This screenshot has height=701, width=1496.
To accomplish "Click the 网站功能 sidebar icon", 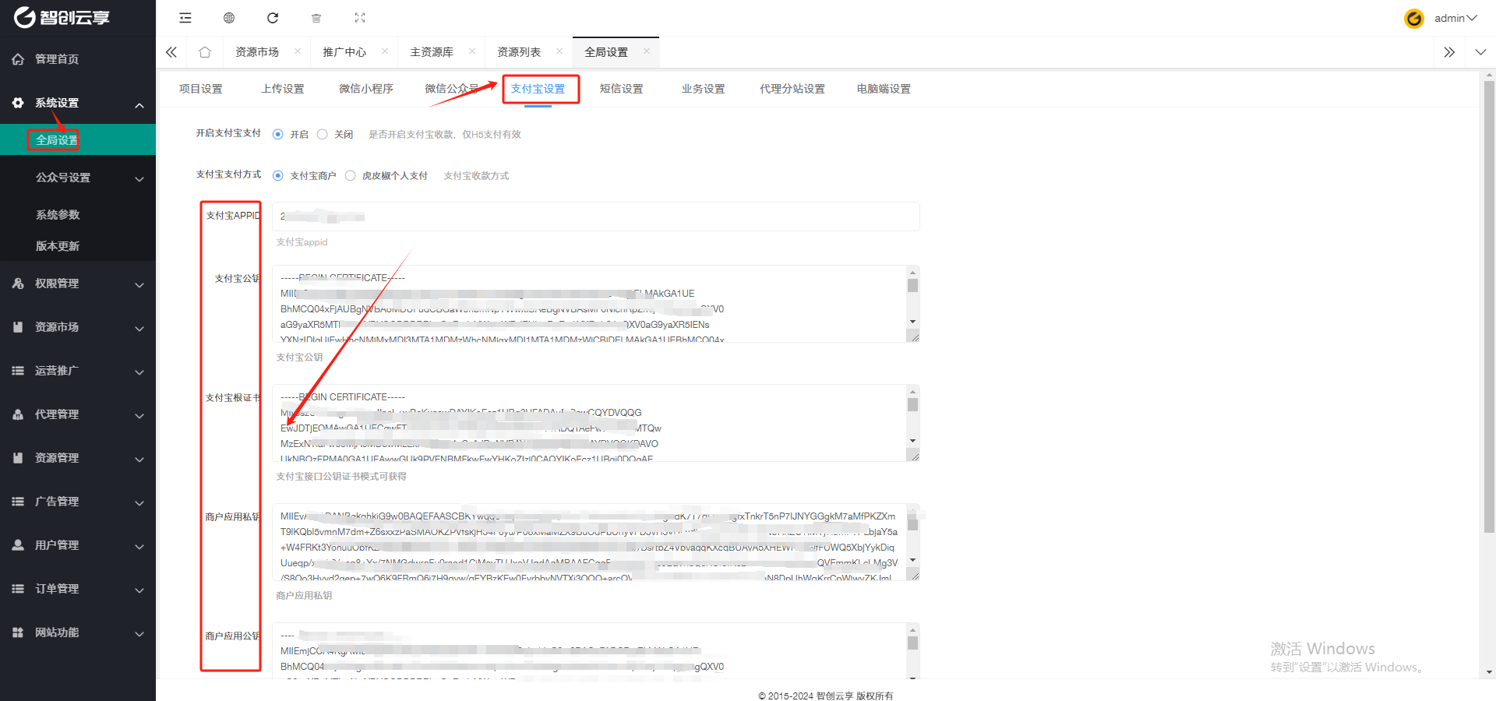I will [18, 632].
